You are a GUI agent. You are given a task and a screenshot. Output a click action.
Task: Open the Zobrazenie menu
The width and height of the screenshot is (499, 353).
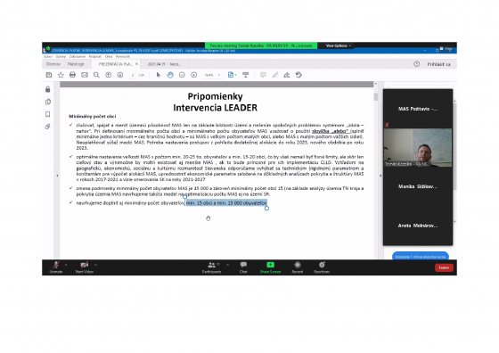coord(78,56)
